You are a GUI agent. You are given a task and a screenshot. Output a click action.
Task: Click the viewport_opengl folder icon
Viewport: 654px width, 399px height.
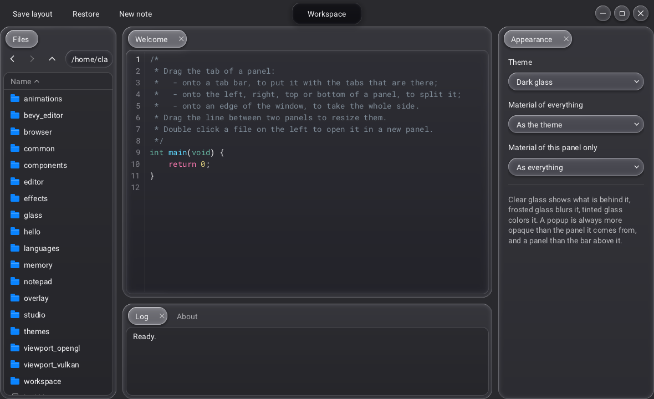tap(15, 347)
